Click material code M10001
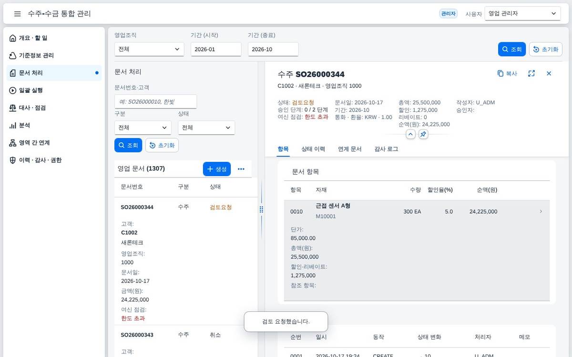The width and height of the screenshot is (572, 357). coord(326,216)
